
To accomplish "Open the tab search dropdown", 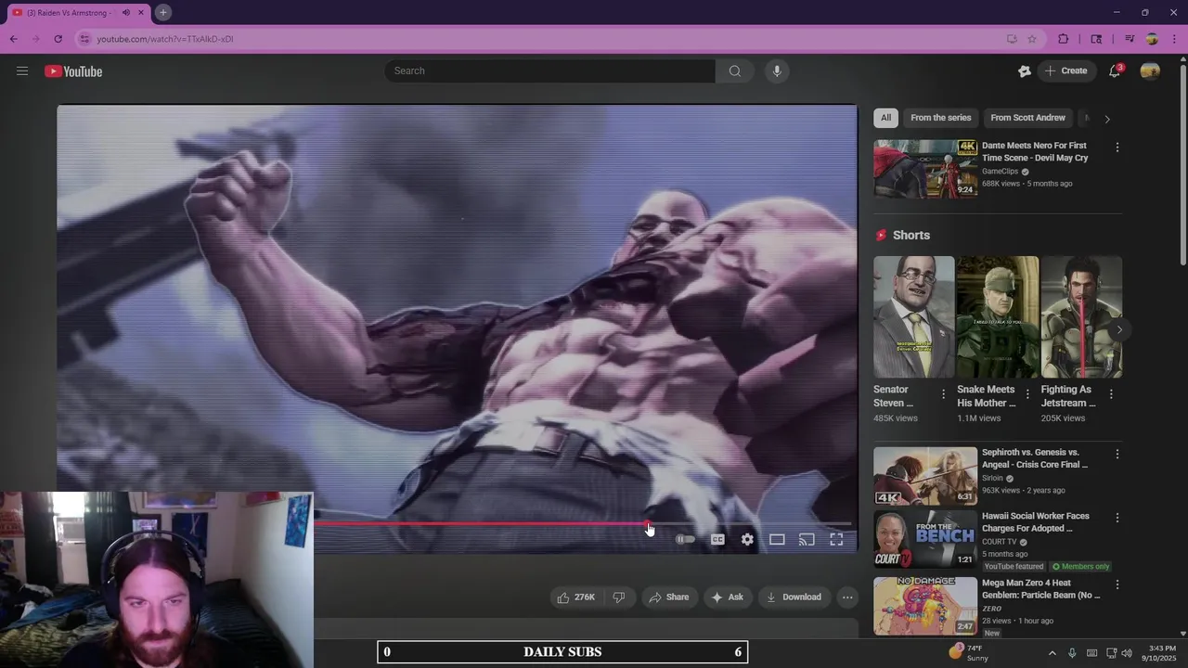I will pyautogui.click(x=1096, y=39).
